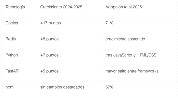Image resolution: width=178 pixels, height=98 pixels.
Task: Click the Adopción total 2025 header
Action: [x=124, y=7]
